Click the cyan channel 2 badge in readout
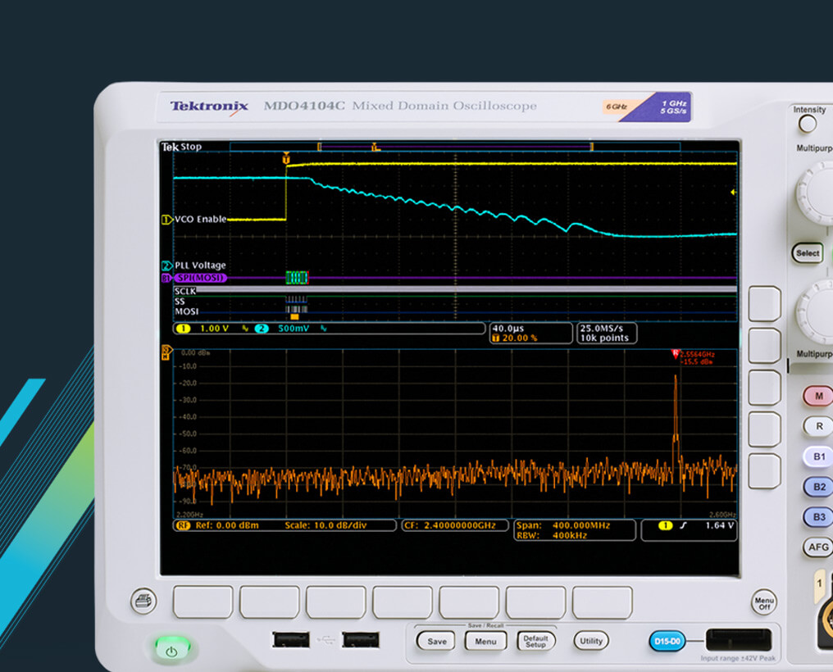The image size is (833, 672). pos(262,329)
